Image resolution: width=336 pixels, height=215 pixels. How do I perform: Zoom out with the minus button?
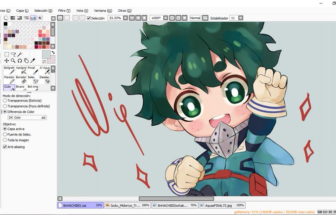point(132,18)
